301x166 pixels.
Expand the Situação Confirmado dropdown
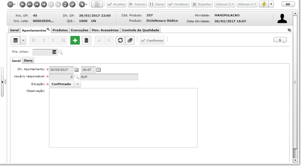pos(78,84)
